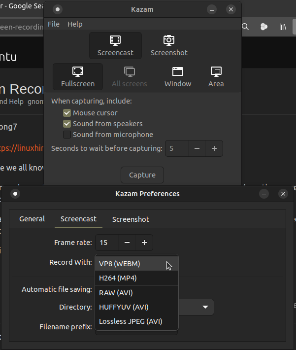
Task: Select VP8 (WEBM) from the list
Action: (x=120, y=264)
